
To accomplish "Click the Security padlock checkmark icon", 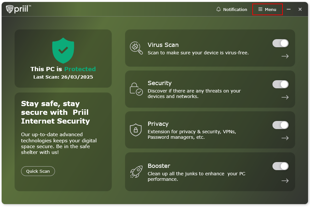I will (136, 89).
